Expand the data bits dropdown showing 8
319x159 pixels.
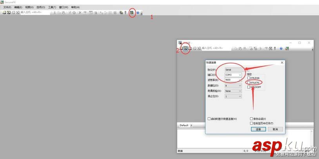tap(240, 86)
